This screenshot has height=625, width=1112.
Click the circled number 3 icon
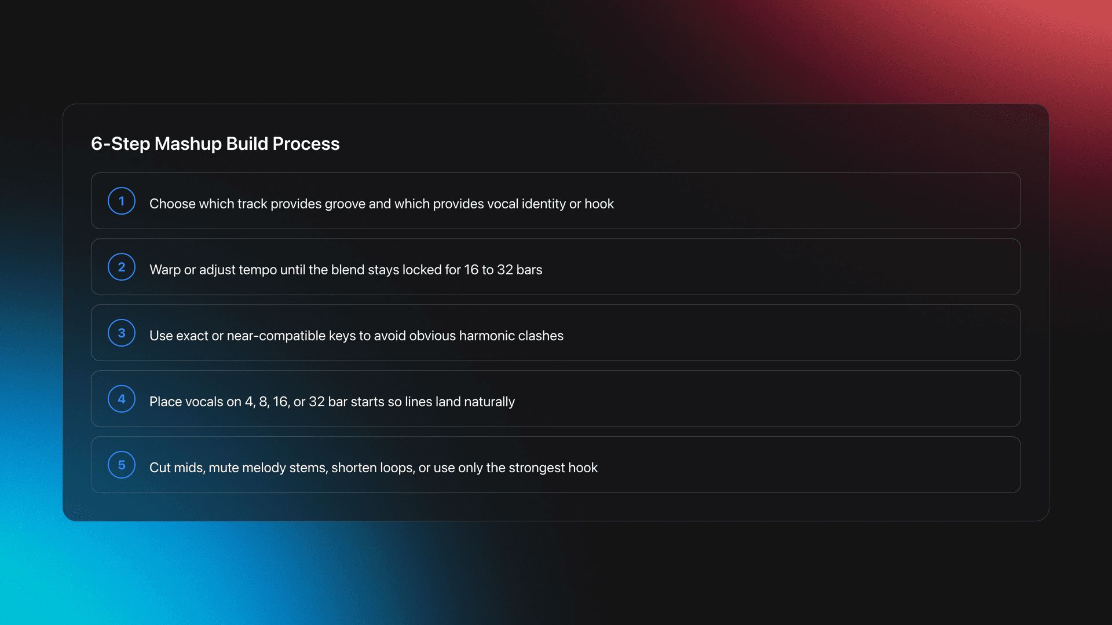122,333
